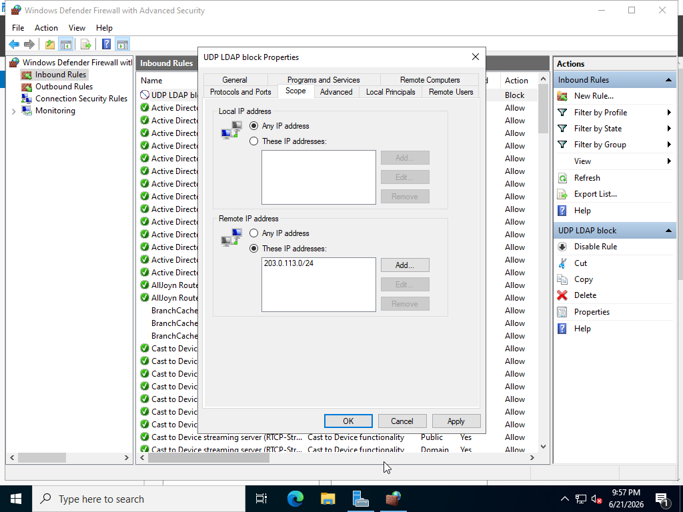This screenshot has width=683, height=512.
Task: Select Remote 'Any IP address' radio button
Action: [253, 233]
